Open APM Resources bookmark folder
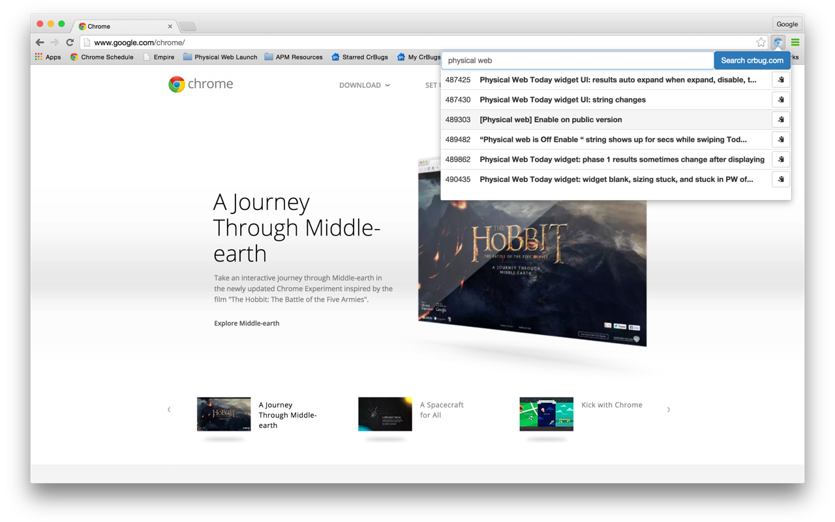 coord(294,57)
